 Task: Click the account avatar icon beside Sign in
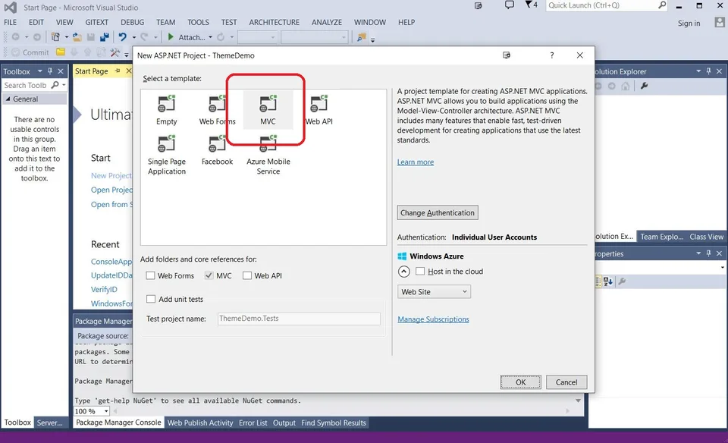[x=719, y=22]
